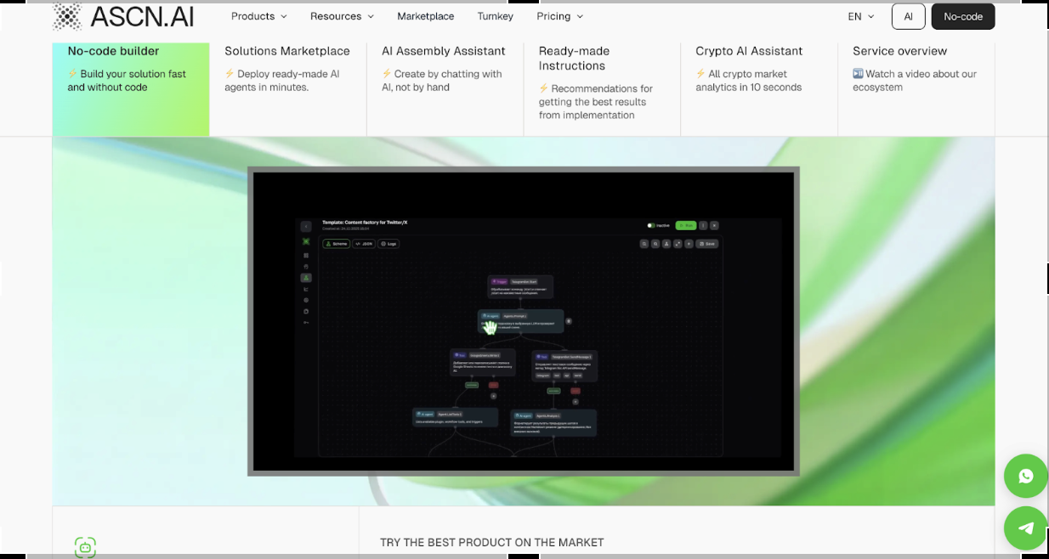The width and height of the screenshot is (1049, 559).
Task: Open the WhatsApp chat button
Action: [1025, 476]
